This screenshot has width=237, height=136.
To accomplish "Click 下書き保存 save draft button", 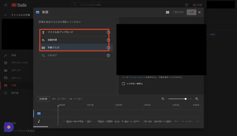I will (178, 12).
